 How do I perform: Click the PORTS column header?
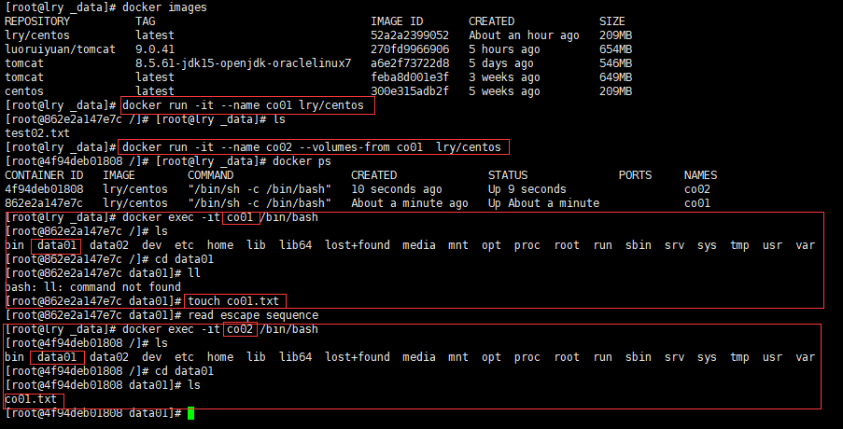635,175
